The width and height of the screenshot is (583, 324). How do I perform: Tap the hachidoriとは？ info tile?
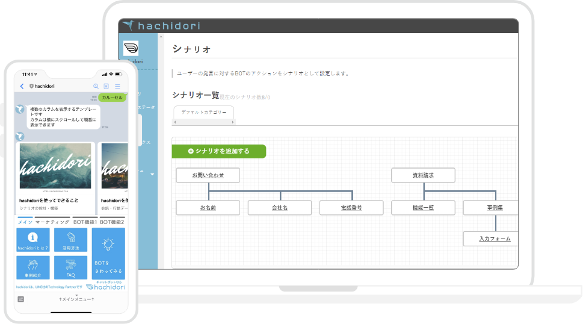click(33, 240)
